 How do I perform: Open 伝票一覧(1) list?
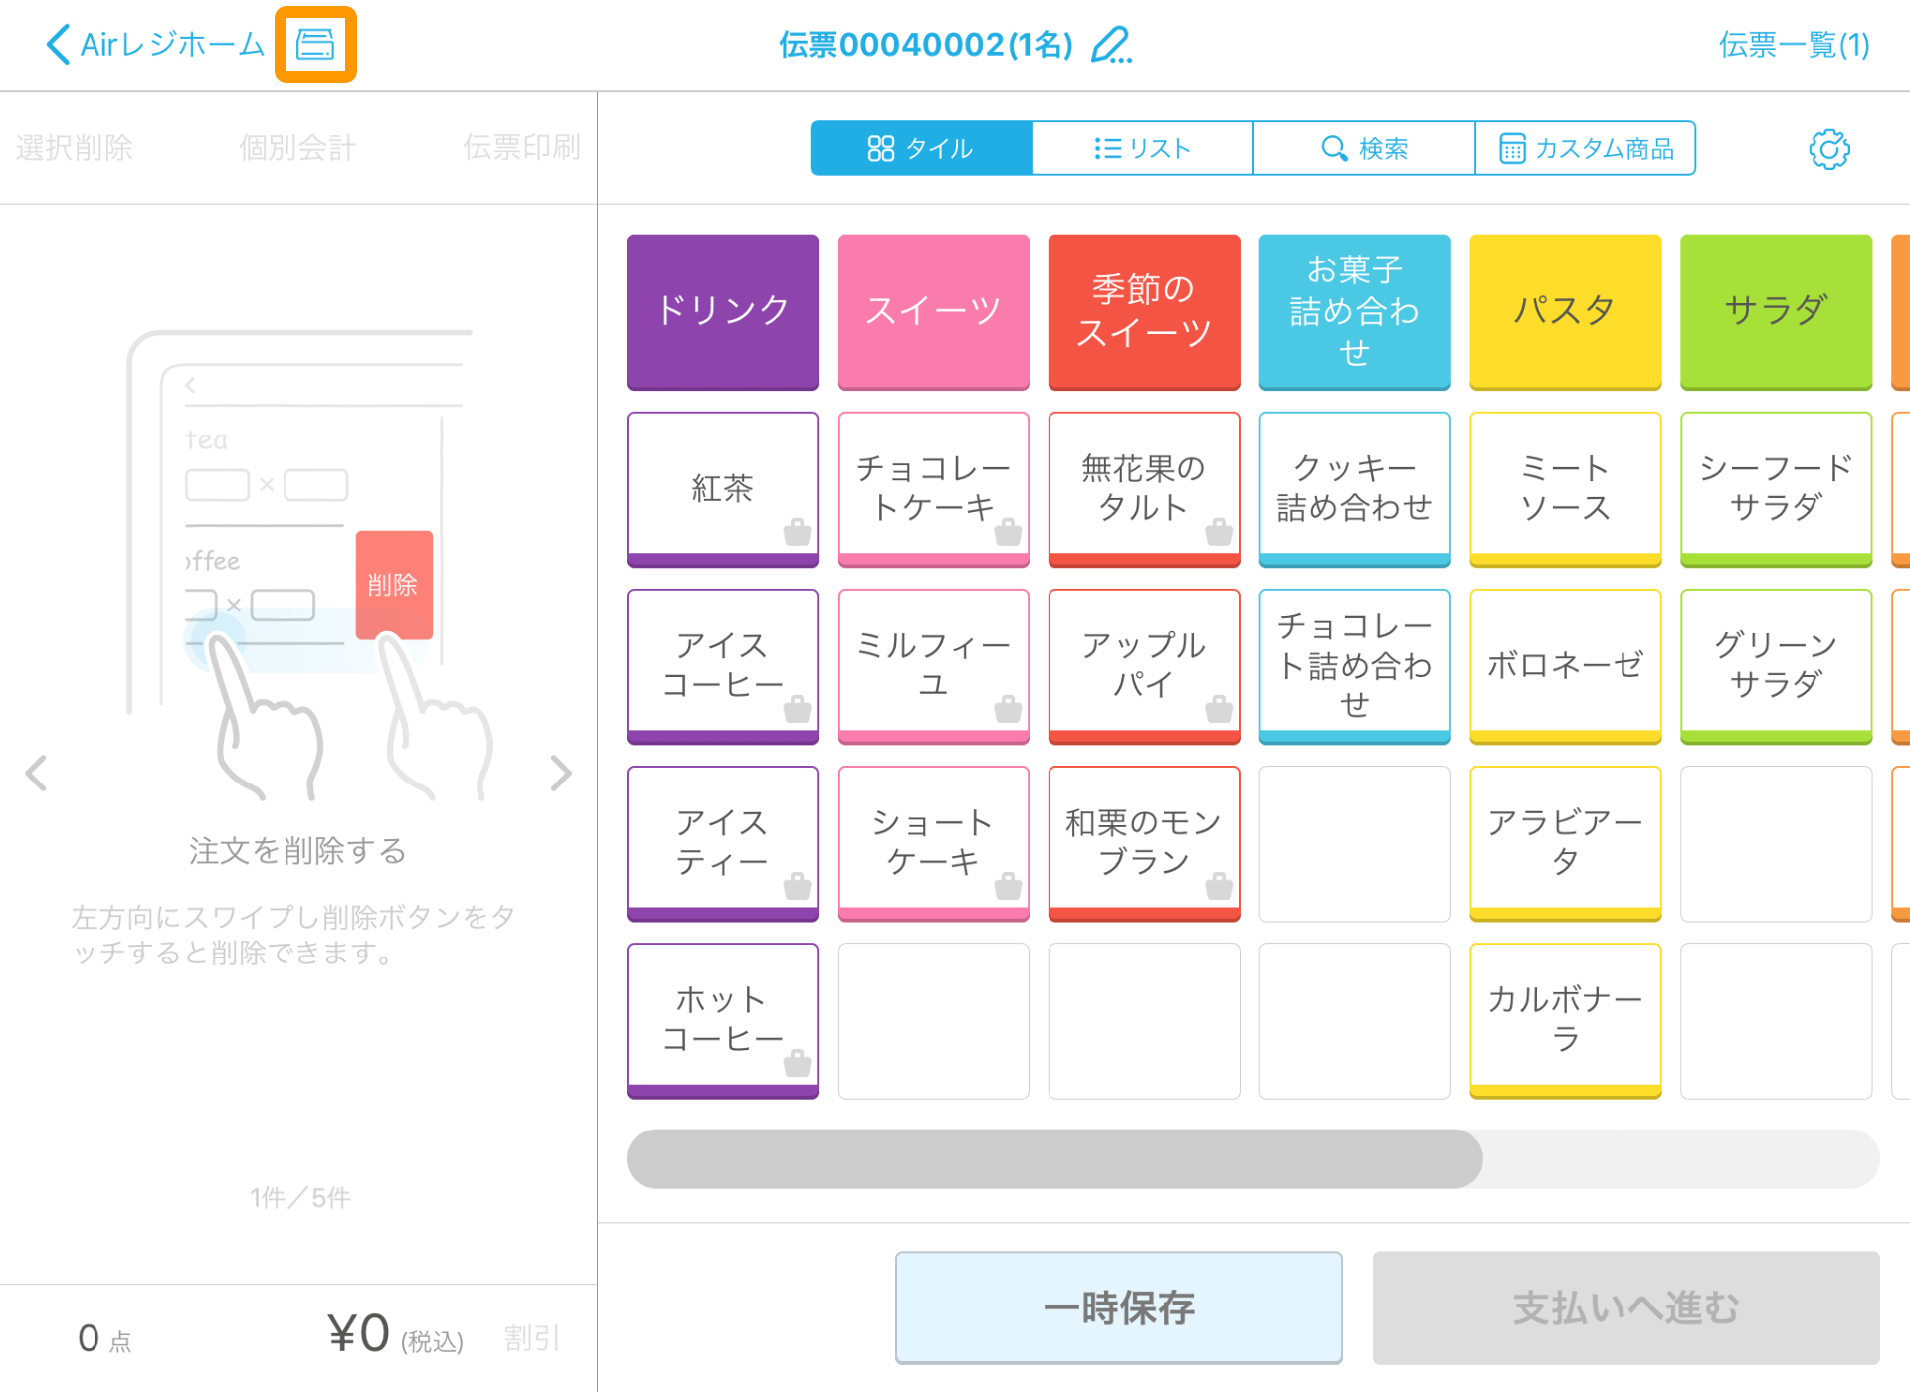pyautogui.click(x=1794, y=45)
